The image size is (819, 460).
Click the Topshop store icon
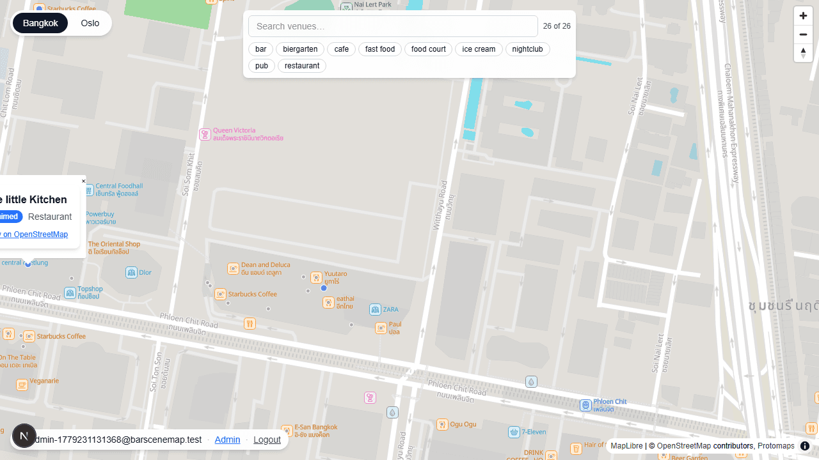click(x=70, y=293)
